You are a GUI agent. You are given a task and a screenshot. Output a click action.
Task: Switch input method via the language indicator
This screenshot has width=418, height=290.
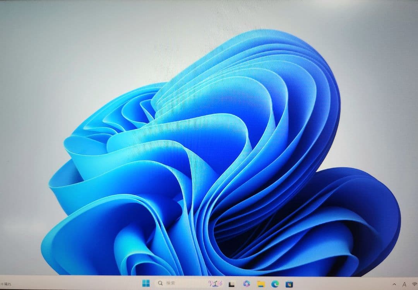pos(405,284)
